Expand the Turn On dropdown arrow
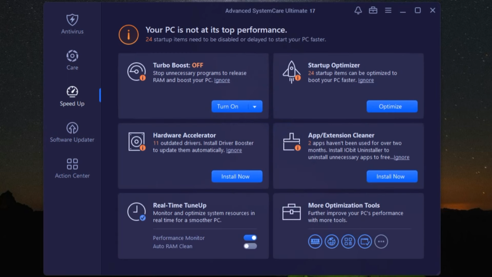The height and width of the screenshot is (277, 492). tap(255, 107)
